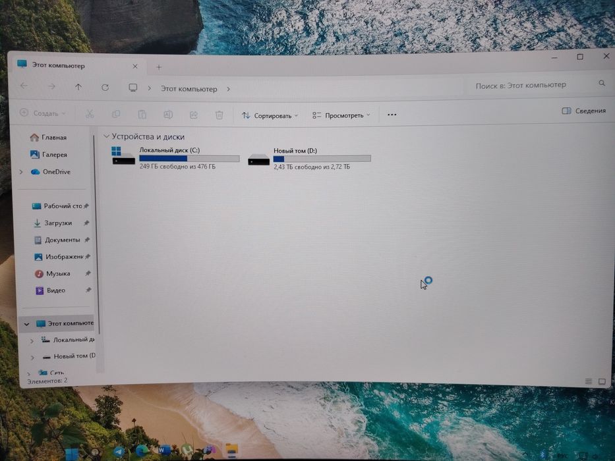The image size is (615, 461).
Task: Click Этот компьютер breadcrumb in address bar
Action: coord(189,89)
